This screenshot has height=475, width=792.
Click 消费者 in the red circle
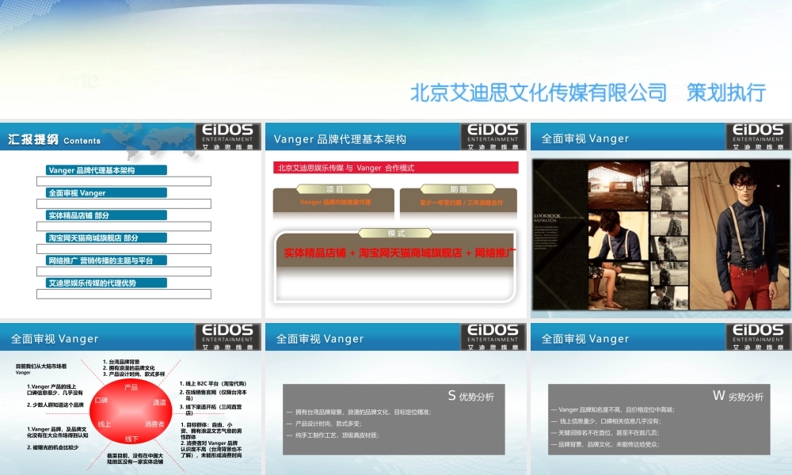[x=154, y=424]
